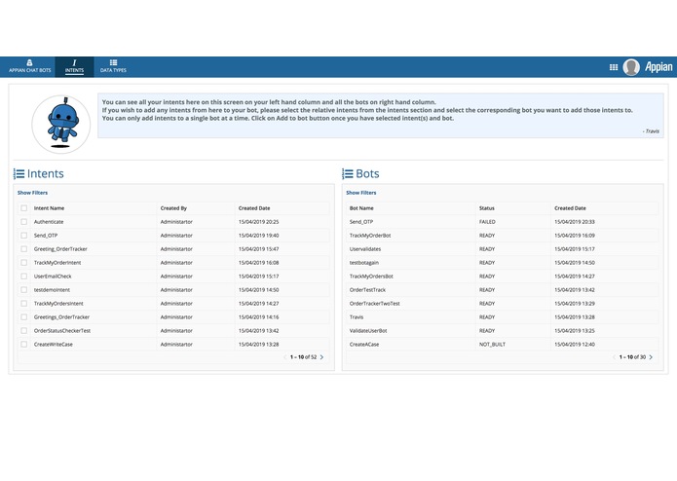Viewport: 677px width, 481px height.
Task: Select the OrderTrackerTwoTest bot row
Action: coord(502,303)
